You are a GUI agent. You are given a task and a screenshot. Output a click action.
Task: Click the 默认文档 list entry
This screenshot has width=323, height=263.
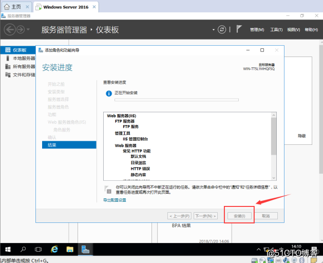click(138, 157)
